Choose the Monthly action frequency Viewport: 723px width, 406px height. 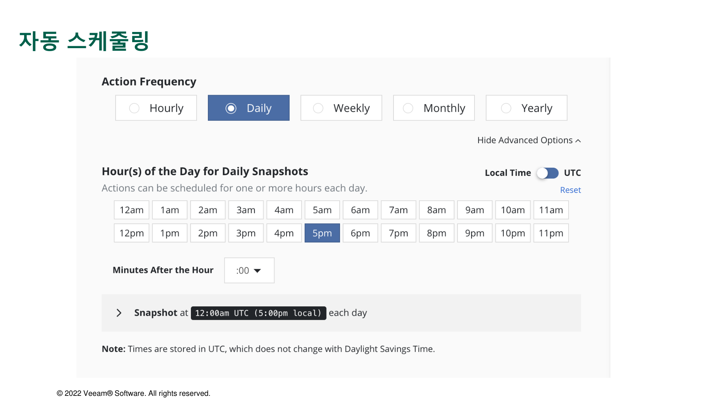[x=434, y=108]
